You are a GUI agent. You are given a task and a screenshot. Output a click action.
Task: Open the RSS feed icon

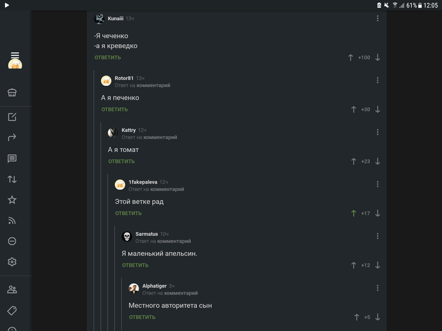click(12, 221)
